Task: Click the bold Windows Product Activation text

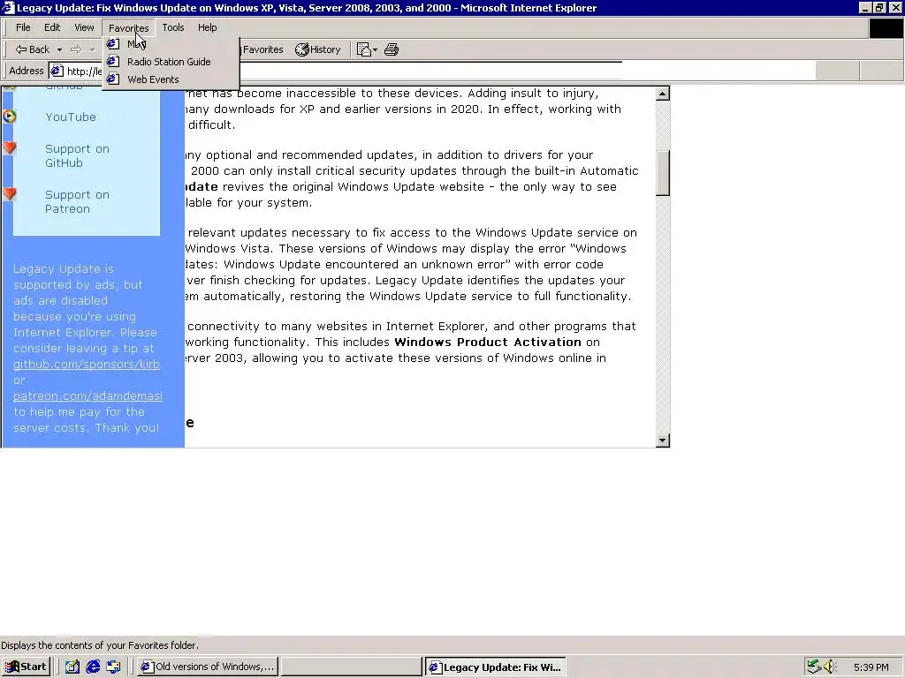Action: tap(488, 342)
